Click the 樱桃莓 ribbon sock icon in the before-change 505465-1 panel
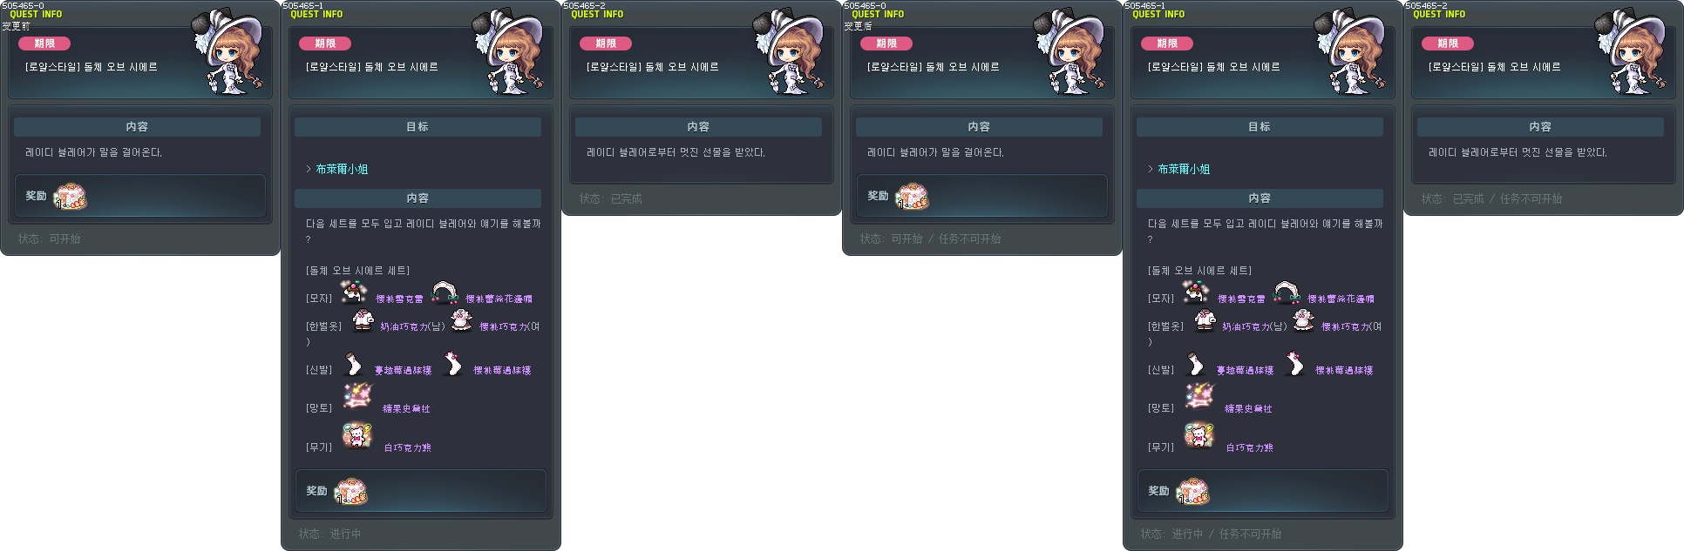Screen dimensions: 1684x551 tap(452, 363)
